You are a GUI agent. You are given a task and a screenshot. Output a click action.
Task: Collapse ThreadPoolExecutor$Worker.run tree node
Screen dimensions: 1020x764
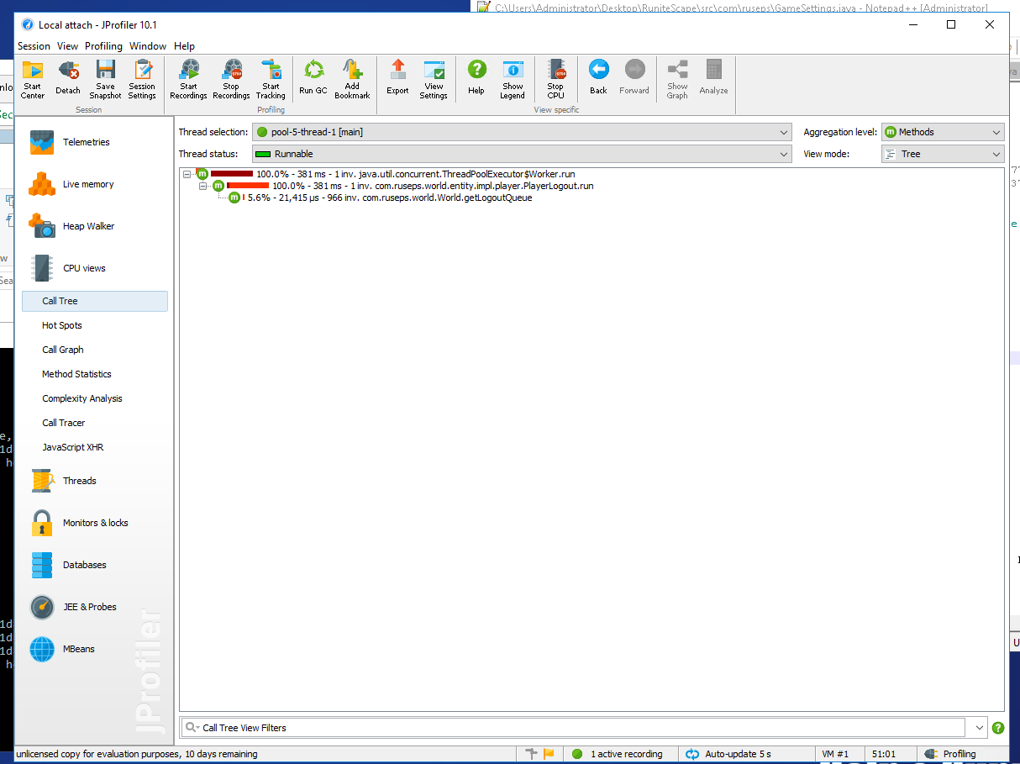click(187, 174)
